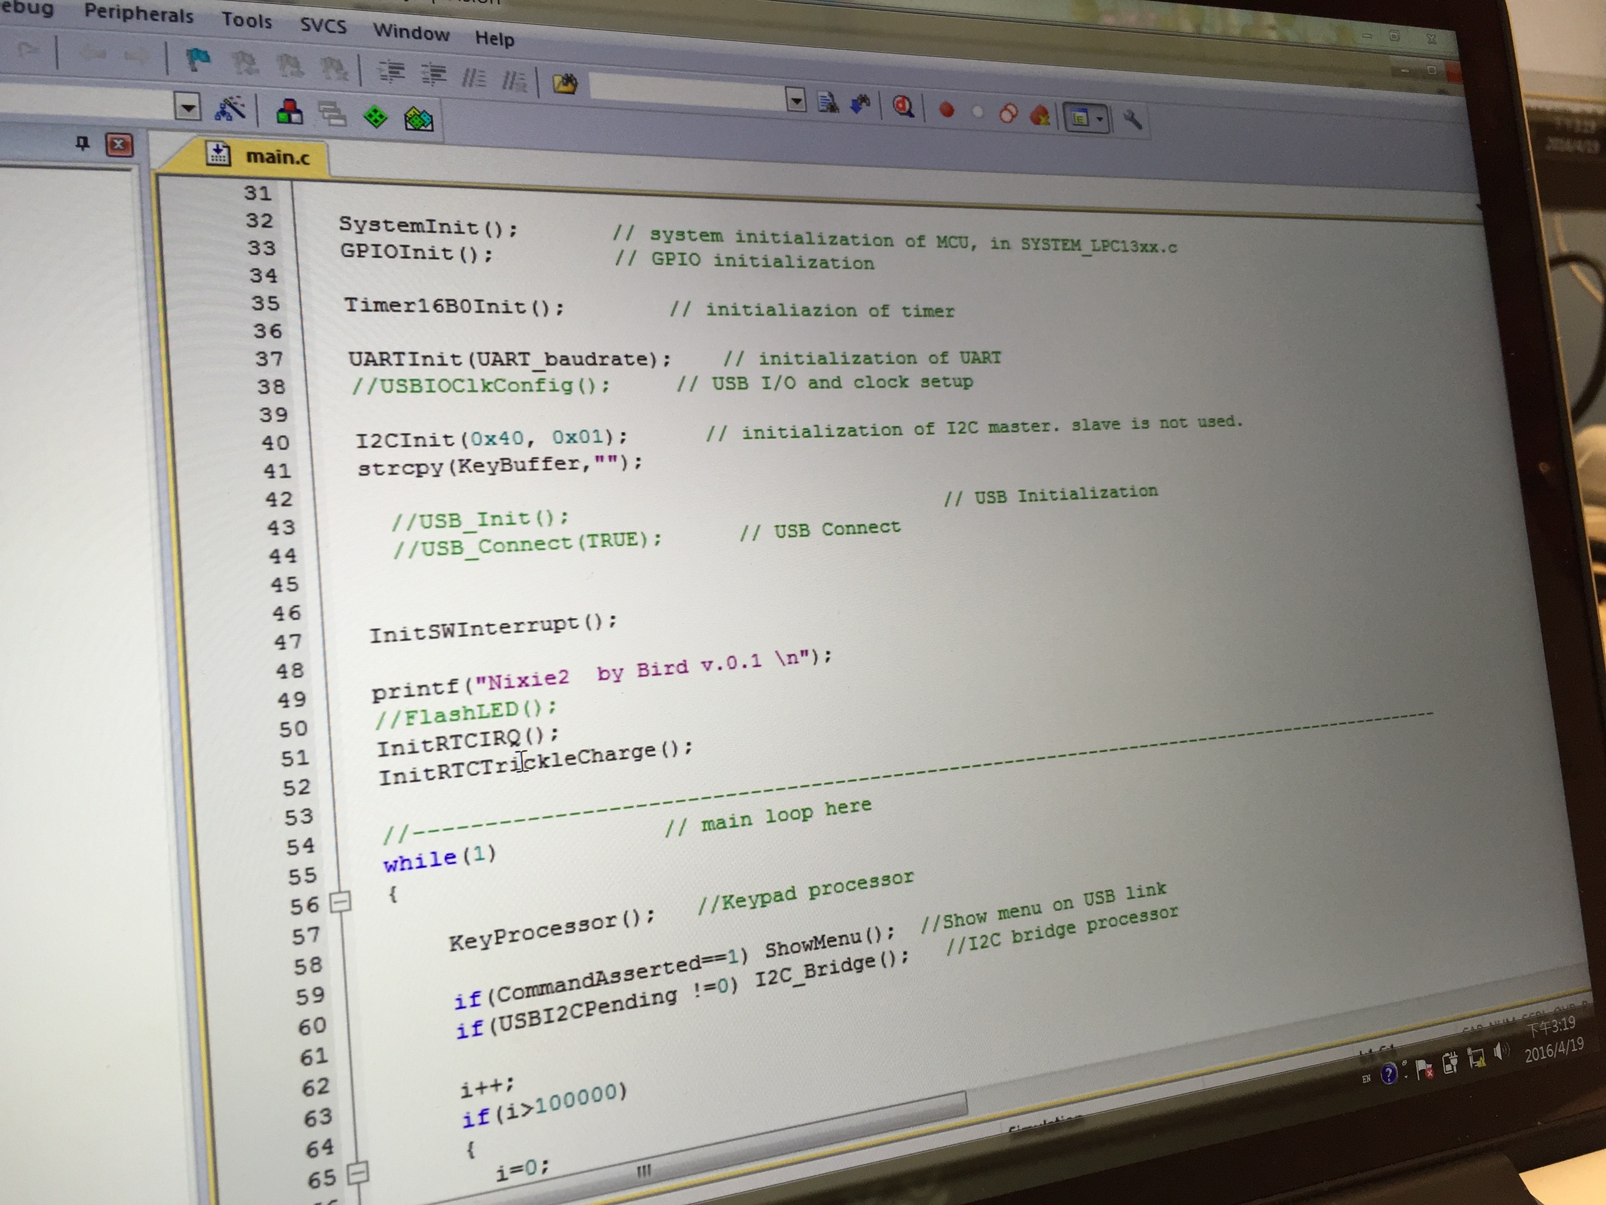Clear all bookmarks icon
1606x1205 pixels.
334,69
